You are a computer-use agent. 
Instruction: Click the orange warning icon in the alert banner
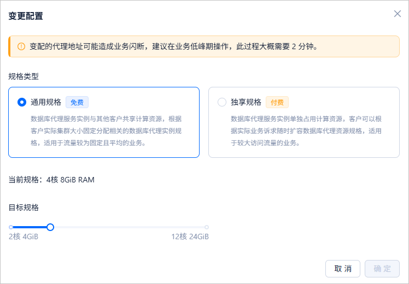point(21,46)
